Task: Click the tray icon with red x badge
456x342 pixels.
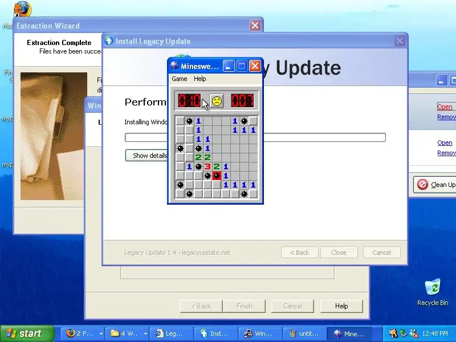Action: click(x=414, y=333)
